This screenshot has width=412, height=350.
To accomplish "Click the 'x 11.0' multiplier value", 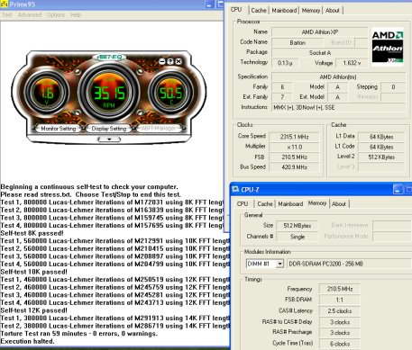I will click(294, 148).
